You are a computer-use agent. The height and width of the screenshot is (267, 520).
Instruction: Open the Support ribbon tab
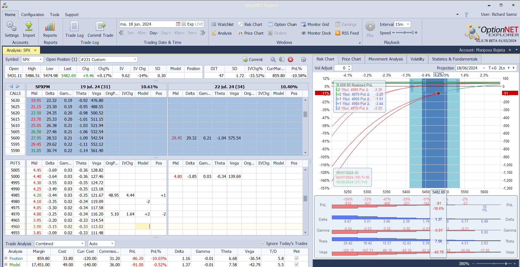click(72, 15)
